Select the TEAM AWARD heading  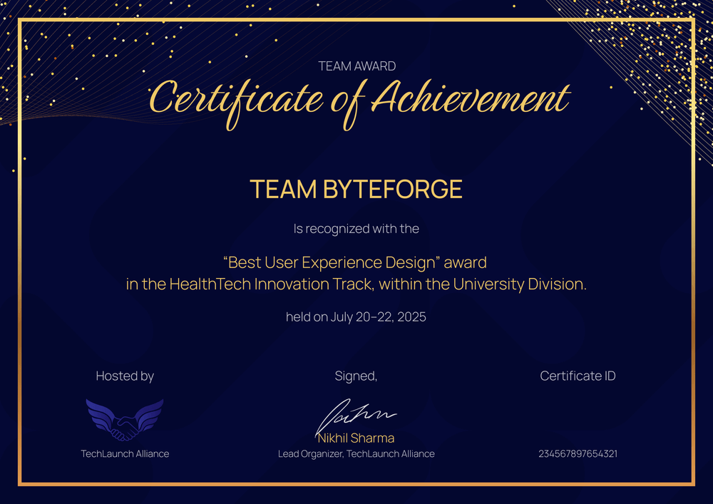356,66
